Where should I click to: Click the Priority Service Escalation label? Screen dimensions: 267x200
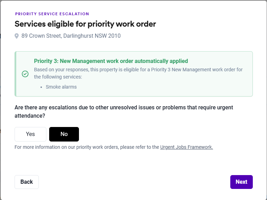click(52, 14)
